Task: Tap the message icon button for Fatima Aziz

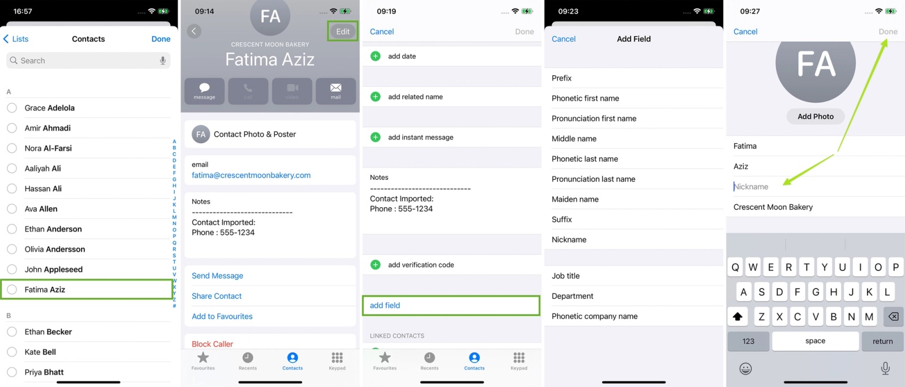Action: 204,91
